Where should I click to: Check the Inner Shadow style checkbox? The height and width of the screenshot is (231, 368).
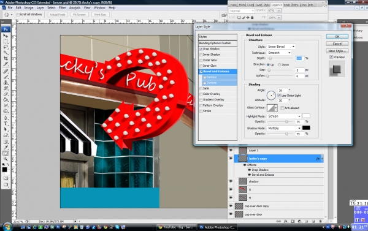click(201, 55)
